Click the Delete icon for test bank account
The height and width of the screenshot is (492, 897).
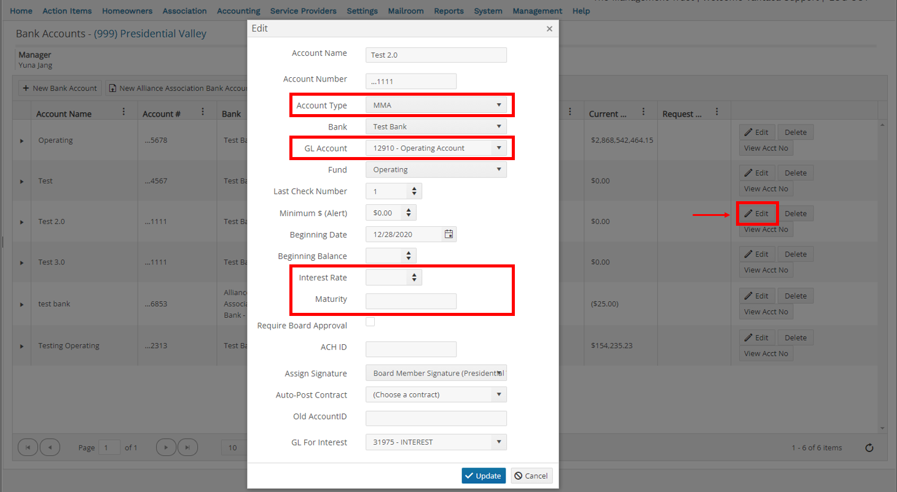[x=795, y=295]
